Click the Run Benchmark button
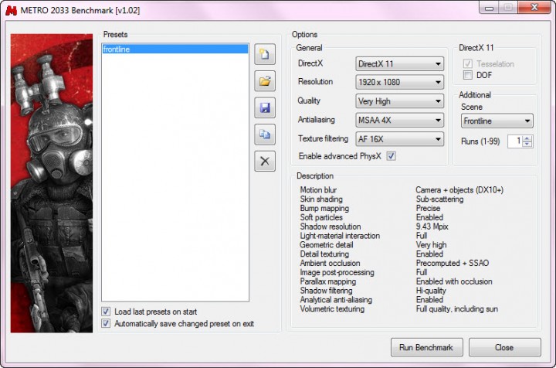 tap(426, 347)
